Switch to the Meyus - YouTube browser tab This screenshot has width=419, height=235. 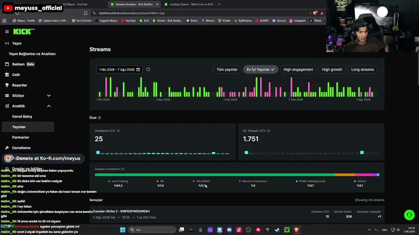[75, 4]
